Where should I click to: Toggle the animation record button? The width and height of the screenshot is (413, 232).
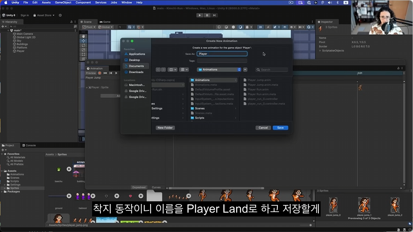(x=100, y=73)
